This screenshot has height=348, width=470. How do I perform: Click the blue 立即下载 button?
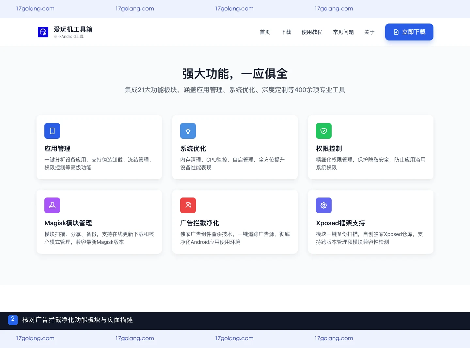click(409, 32)
